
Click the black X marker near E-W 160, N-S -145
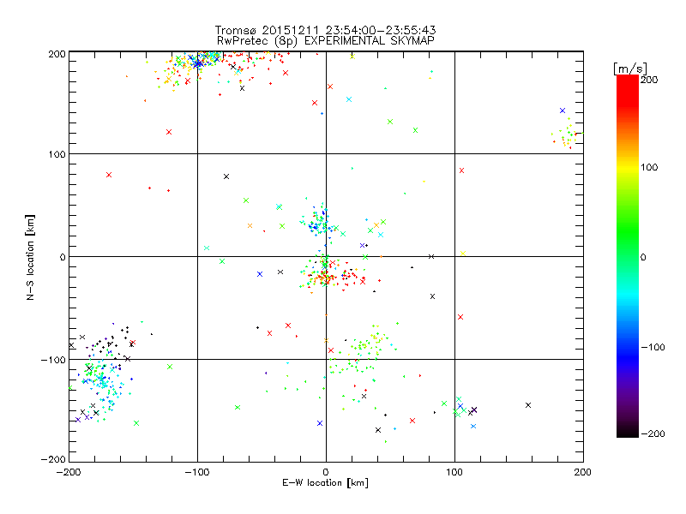coord(528,405)
